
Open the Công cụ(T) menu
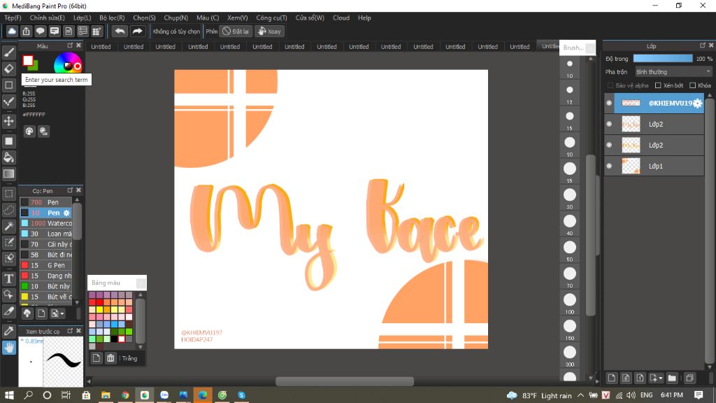pyautogui.click(x=271, y=17)
